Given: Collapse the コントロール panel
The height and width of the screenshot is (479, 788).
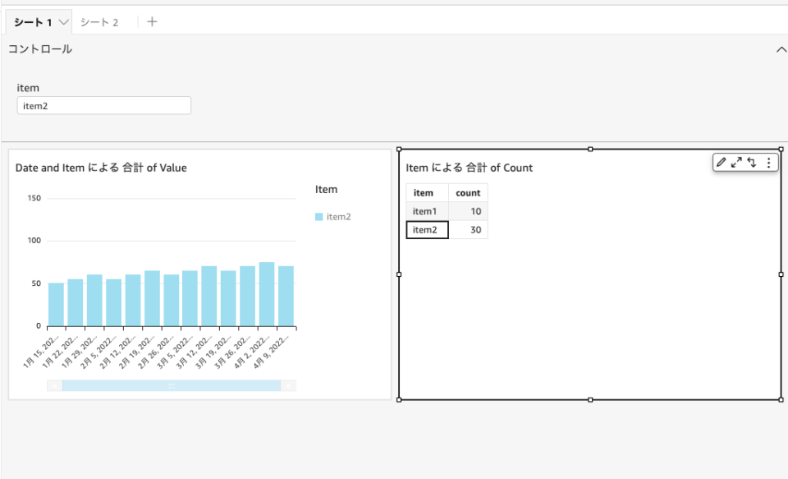Looking at the screenshot, I should click(x=781, y=48).
